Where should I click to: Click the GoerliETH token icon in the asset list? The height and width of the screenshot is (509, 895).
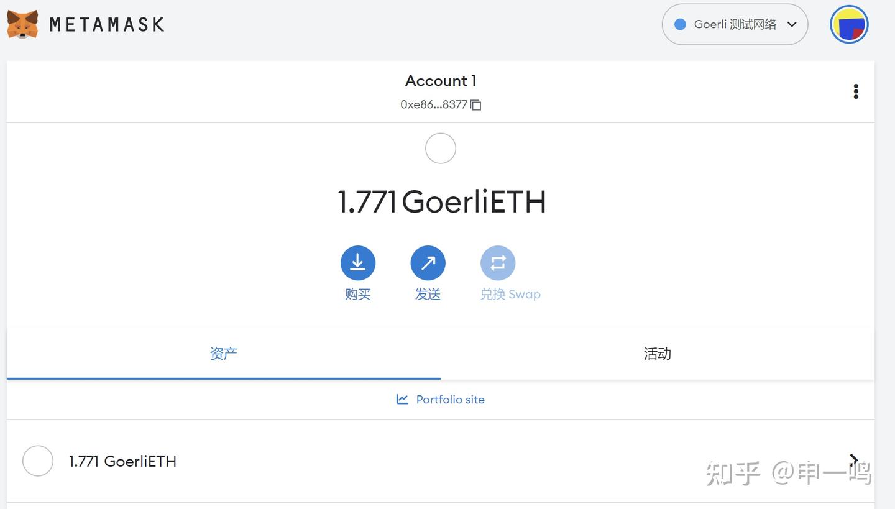pyautogui.click(x=38, y=461)
